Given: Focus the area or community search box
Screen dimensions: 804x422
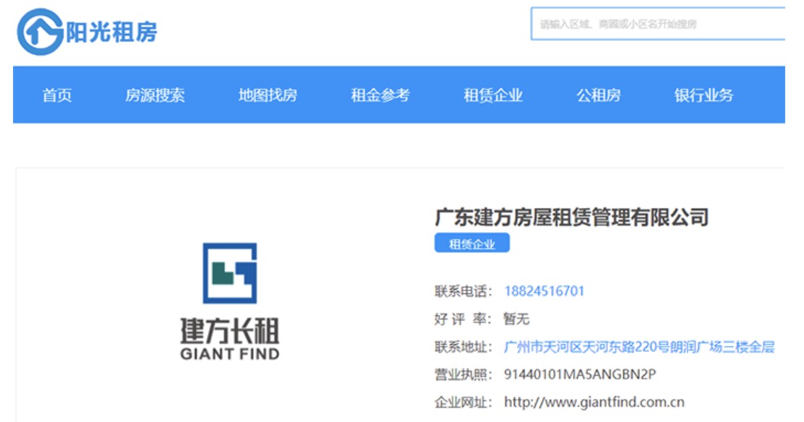Looking at the screenshot, I should [658, 25].
